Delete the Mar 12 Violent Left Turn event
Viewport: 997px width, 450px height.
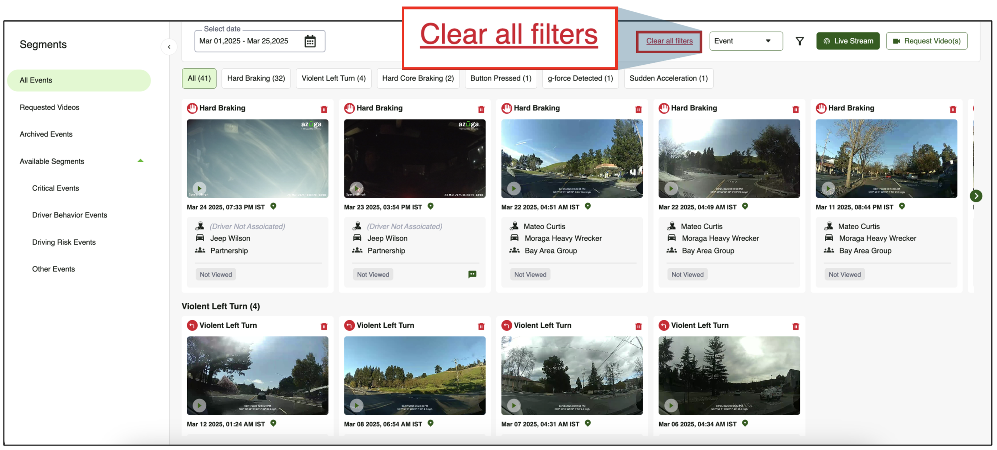coord(324,326)
